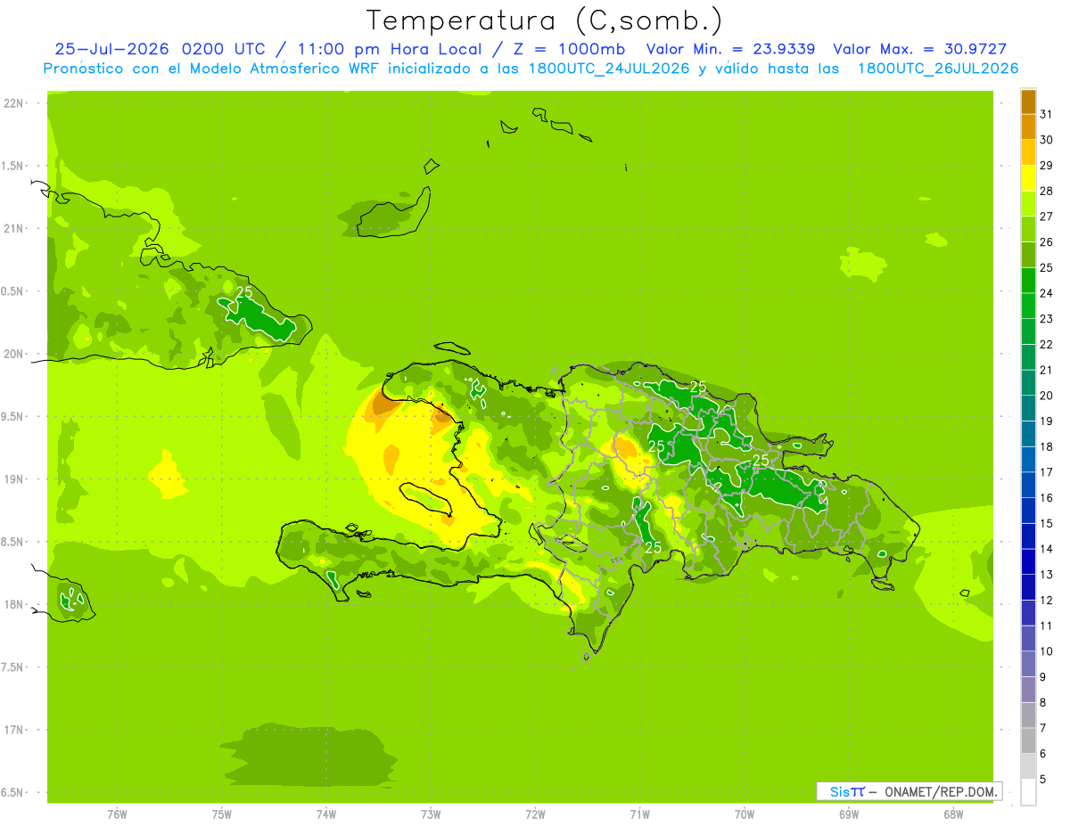The height and width of the screenshot is (826, 1070).
Task: Click the "70W" longitude axis label
Action: point(745,814)
